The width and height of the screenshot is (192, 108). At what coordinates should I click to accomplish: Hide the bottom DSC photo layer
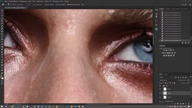tap(160, 101)
